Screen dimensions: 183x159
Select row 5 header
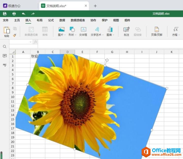(x=12, y=74)
